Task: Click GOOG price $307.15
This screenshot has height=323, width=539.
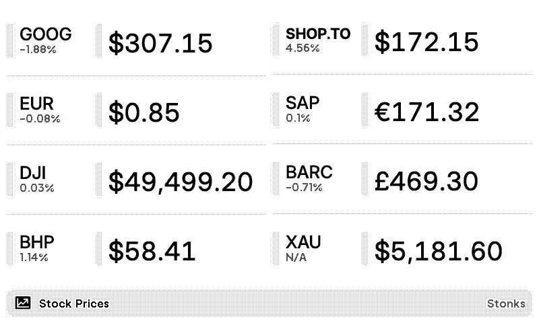Action: coord(160,43)
